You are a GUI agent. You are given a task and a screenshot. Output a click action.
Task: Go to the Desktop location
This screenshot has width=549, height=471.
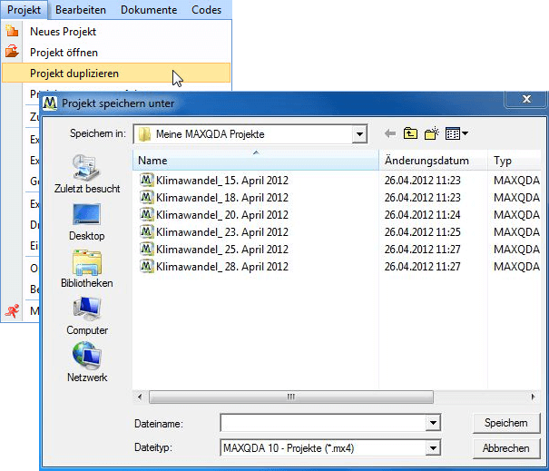(87, 222)
